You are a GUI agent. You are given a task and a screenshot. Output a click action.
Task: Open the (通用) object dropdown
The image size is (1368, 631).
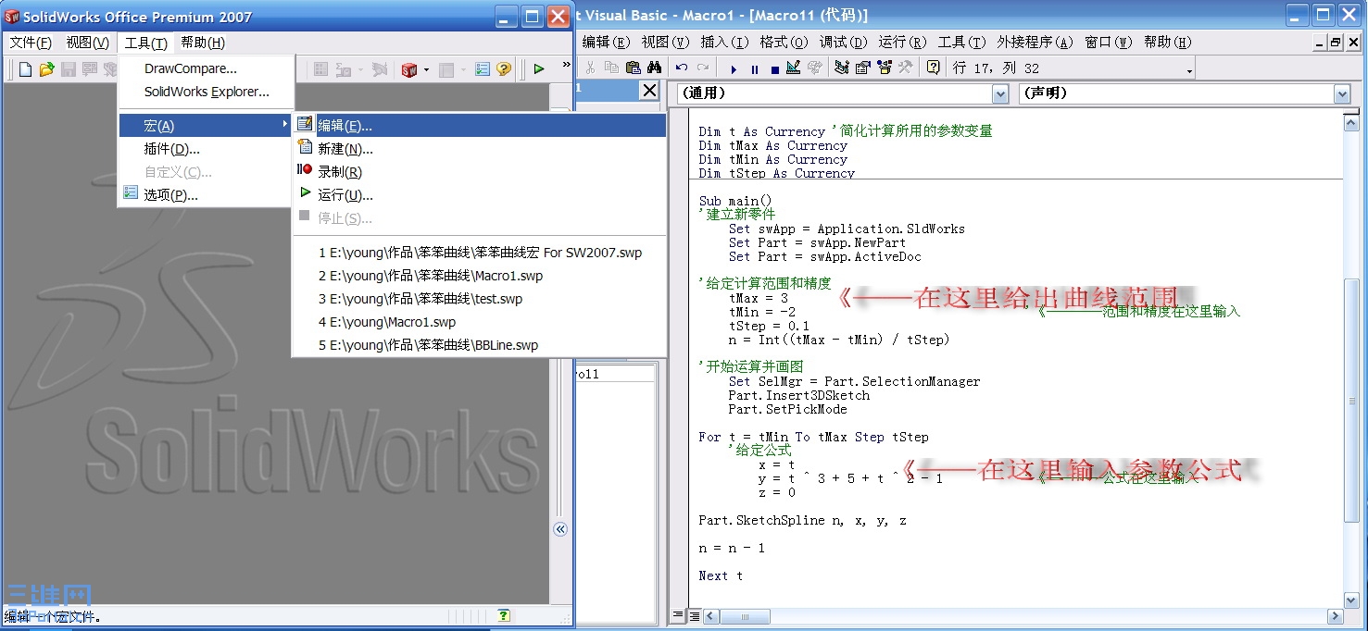click(1000, 93)
